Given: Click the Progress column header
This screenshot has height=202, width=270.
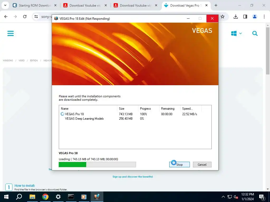Looking at the screenshot, I should point(149,109).
